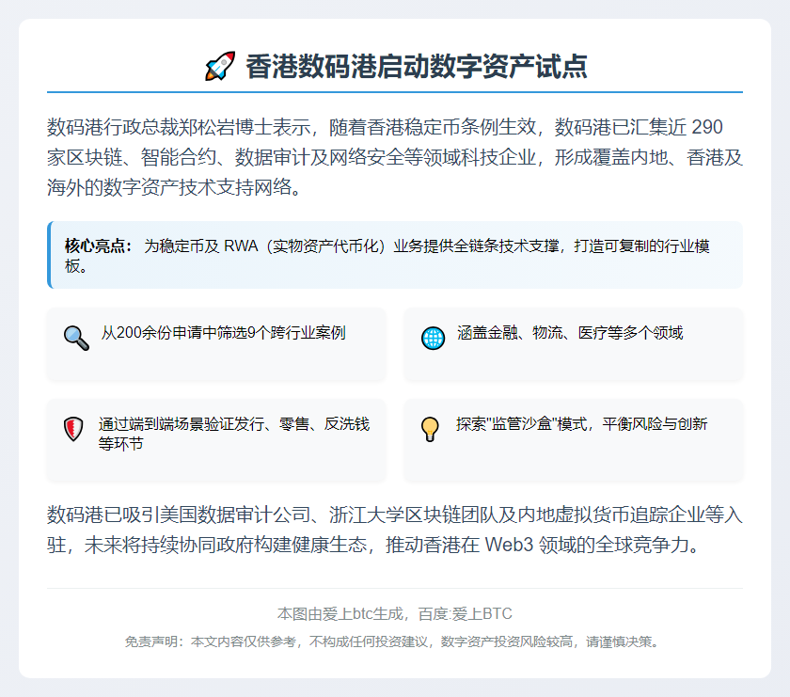Click the globe icon beside 涵盖金融

point(433,338)
